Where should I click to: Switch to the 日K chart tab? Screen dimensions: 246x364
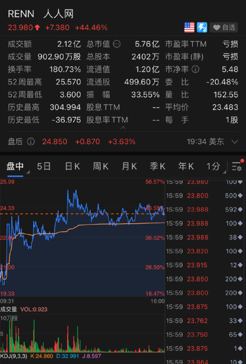(72, 166)
